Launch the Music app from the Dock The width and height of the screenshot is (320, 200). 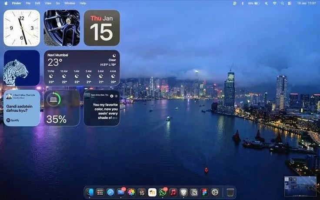(x=173, y=192)
